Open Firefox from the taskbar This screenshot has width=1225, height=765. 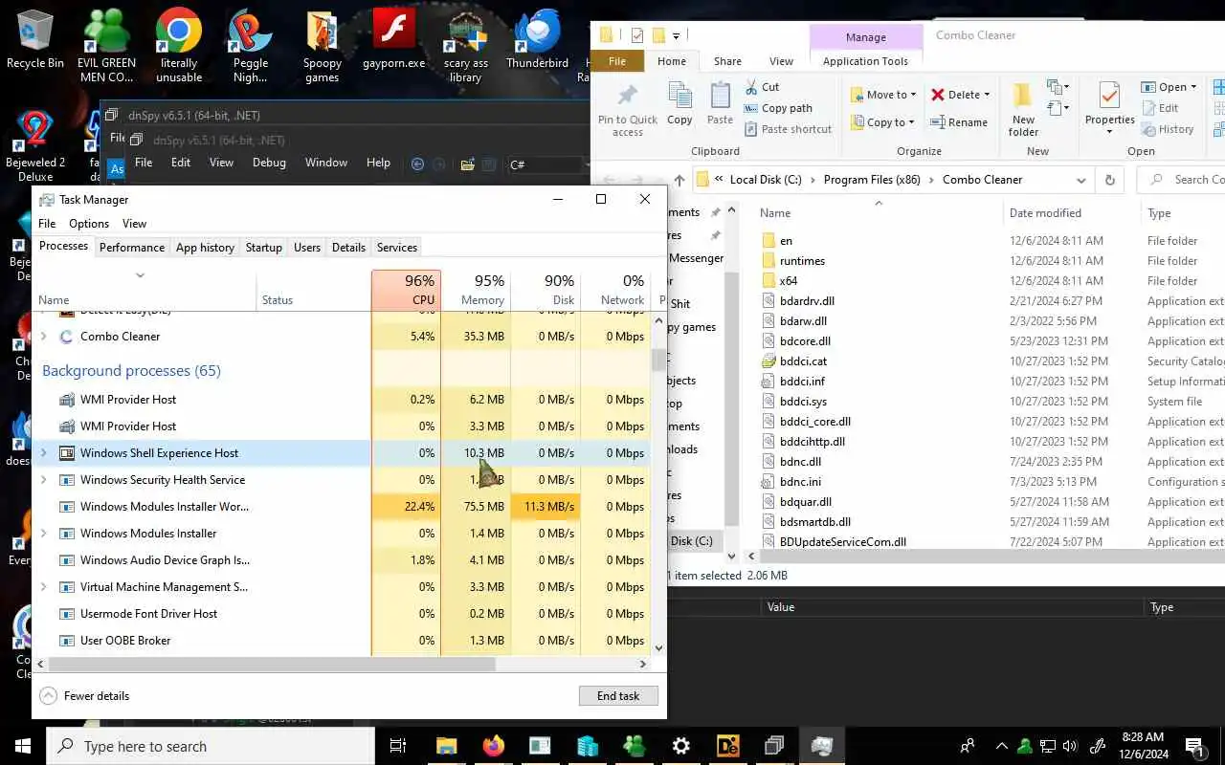pos(494,746)
